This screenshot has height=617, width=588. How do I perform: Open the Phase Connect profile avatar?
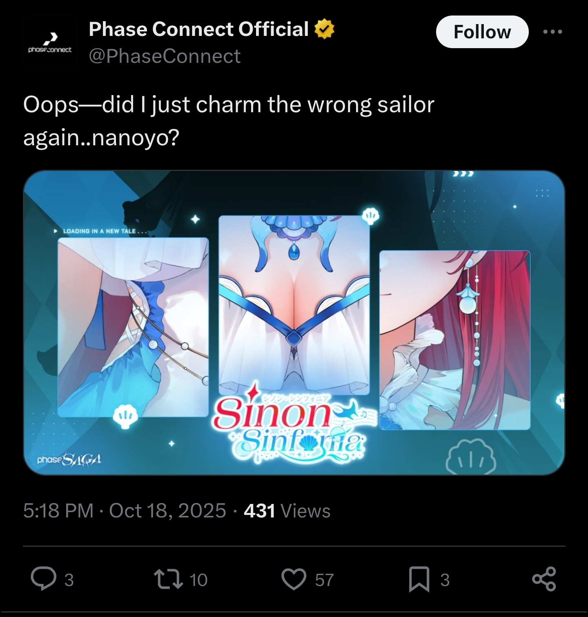[x=50, y=42]
